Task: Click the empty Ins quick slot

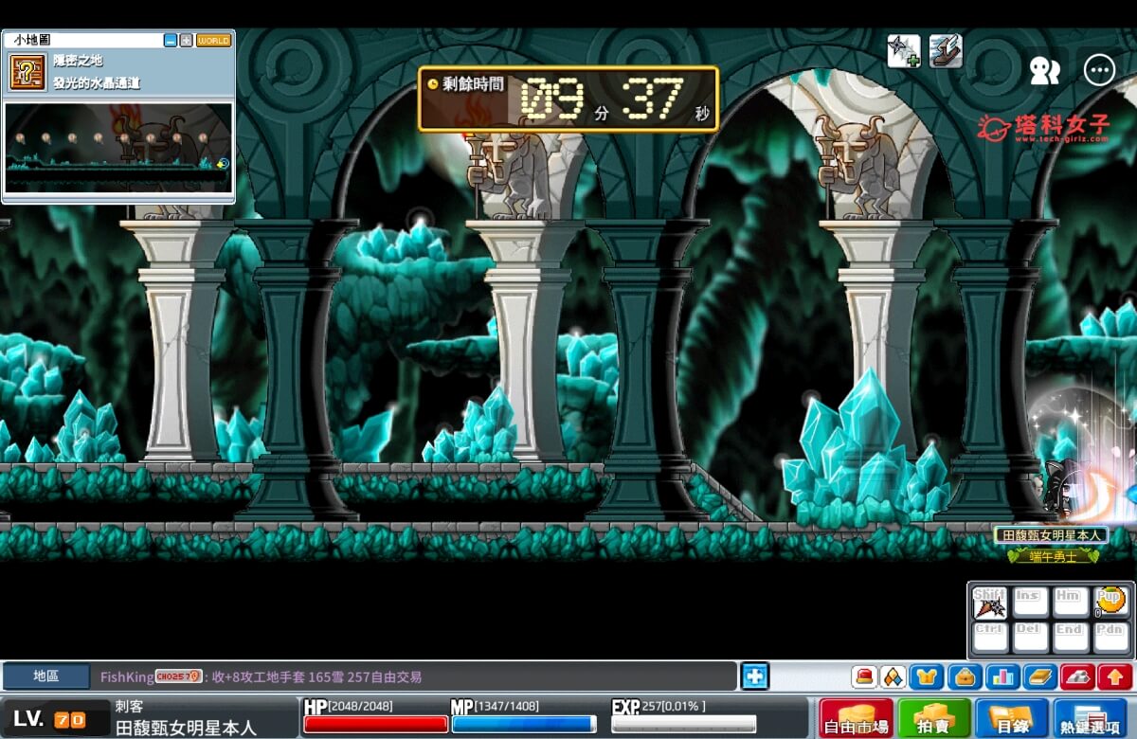Action: 1030,603
